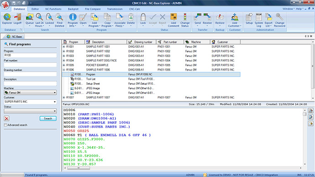Click the Delete recycle icon
The height and width of the screenshot is (177, 315).
[x=131, y=20]
